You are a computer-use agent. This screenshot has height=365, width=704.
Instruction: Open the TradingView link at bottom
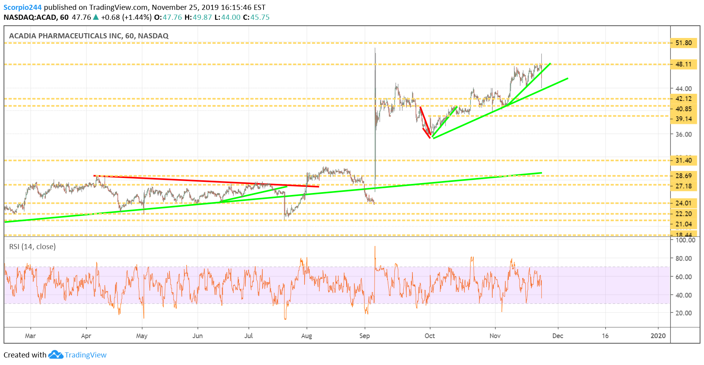point(86,355)
